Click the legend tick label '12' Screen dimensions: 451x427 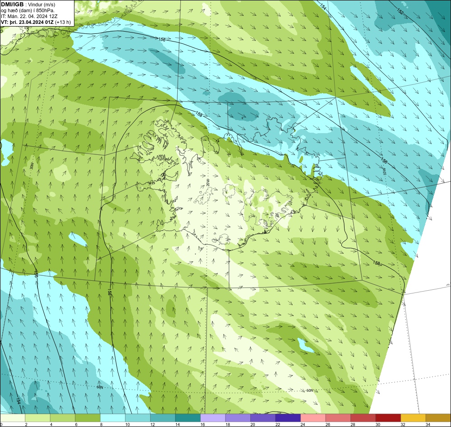point(152,424)
